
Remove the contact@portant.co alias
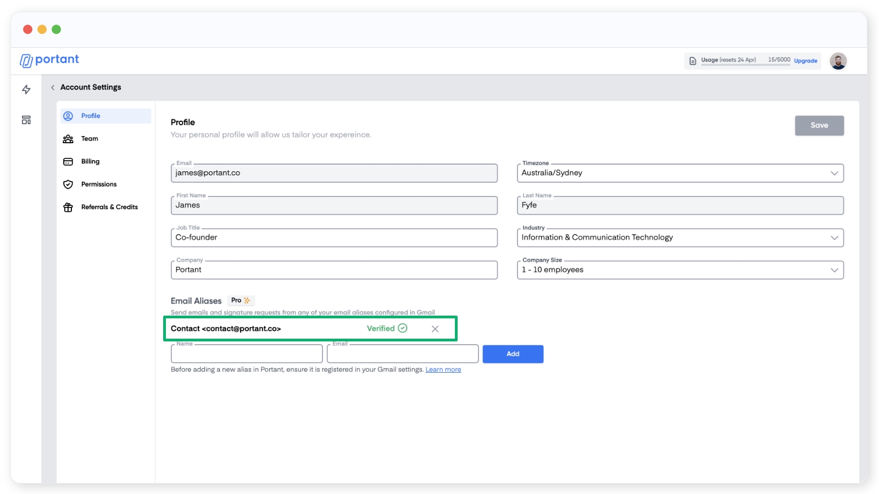pos(435,329)
